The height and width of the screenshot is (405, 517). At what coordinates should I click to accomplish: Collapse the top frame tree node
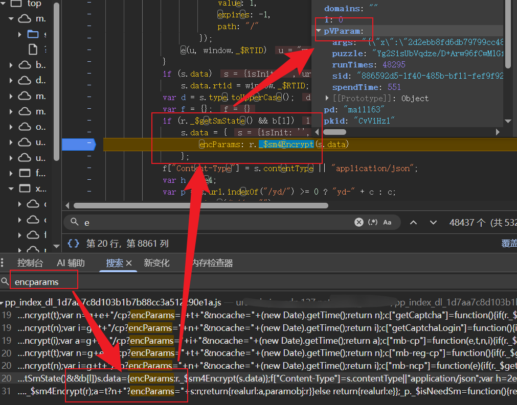pos(3,4)
